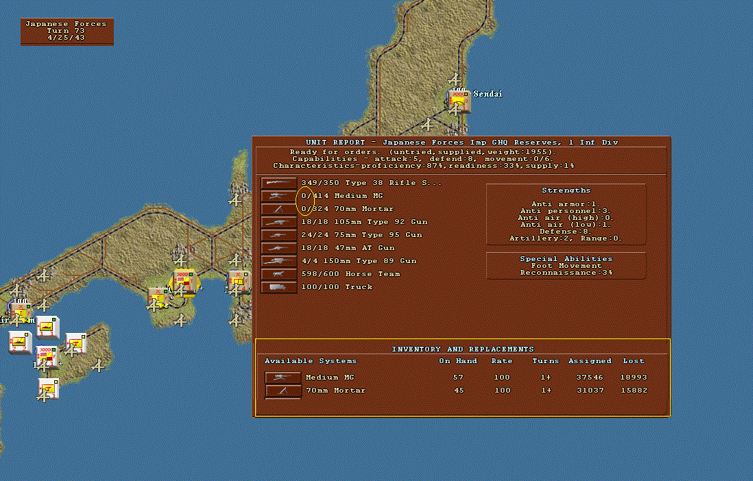The width and height of the screenshot is (753, 481).
Task: Click the '24/24 75mm Type 95 Gun' text
Action: tap(361, 235)
